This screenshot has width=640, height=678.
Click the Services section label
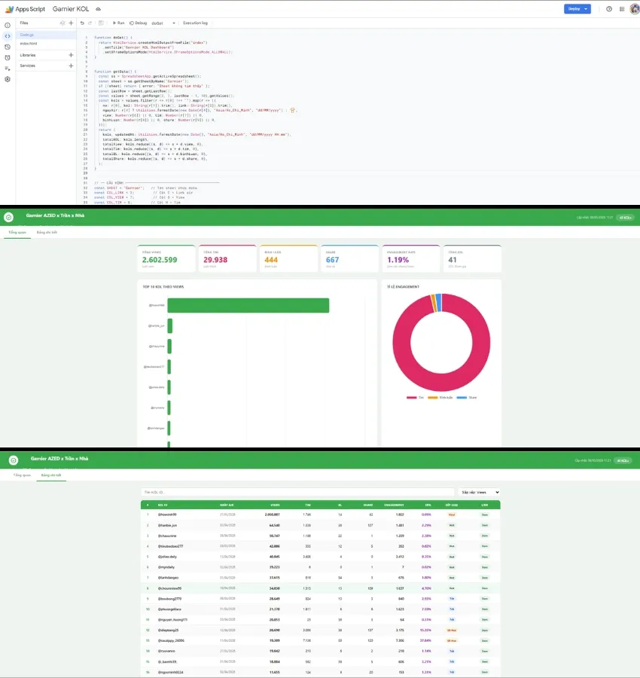click(x=28, y=66)
